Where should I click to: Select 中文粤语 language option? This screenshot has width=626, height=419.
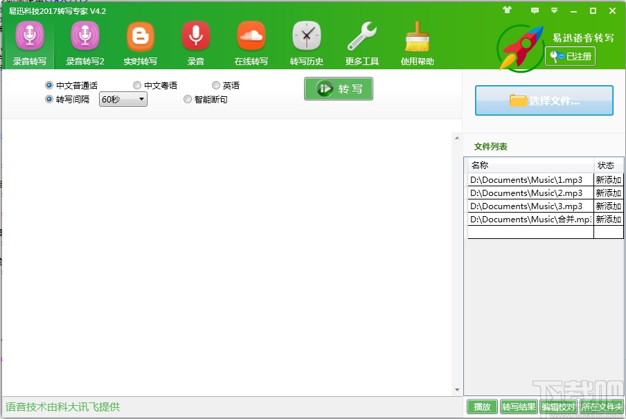click(x=155, y=85)
